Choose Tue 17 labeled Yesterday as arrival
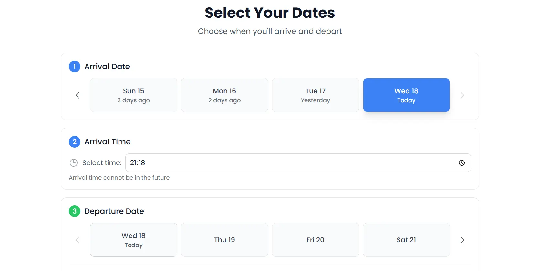 (x=315, y=95)
